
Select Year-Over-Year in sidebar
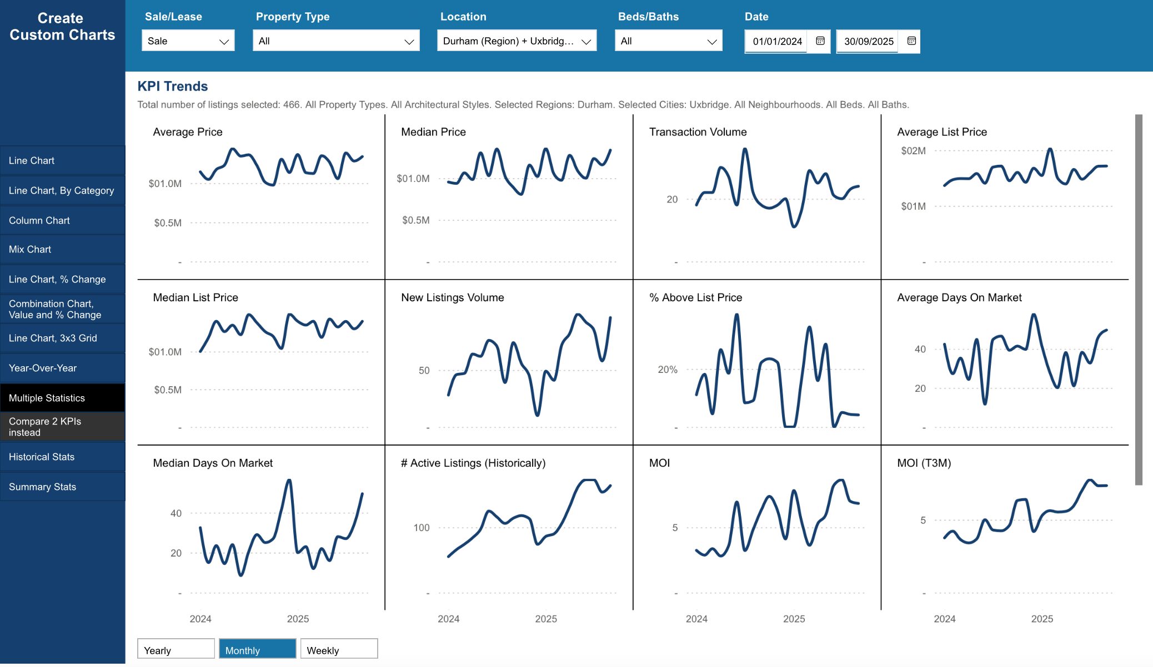point(62,368)
